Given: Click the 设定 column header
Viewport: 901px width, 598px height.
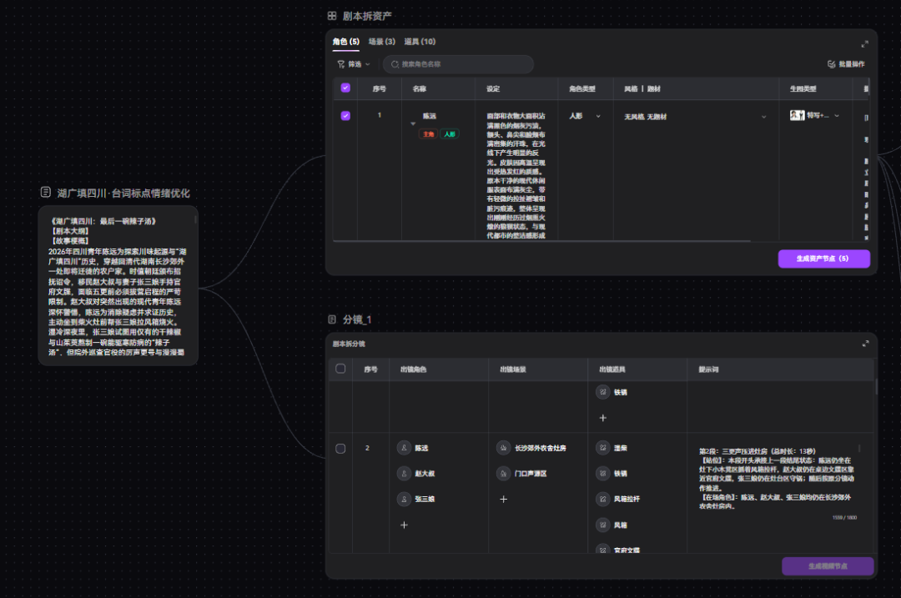Looking at the screenshot, I should (x=493, y=89).
